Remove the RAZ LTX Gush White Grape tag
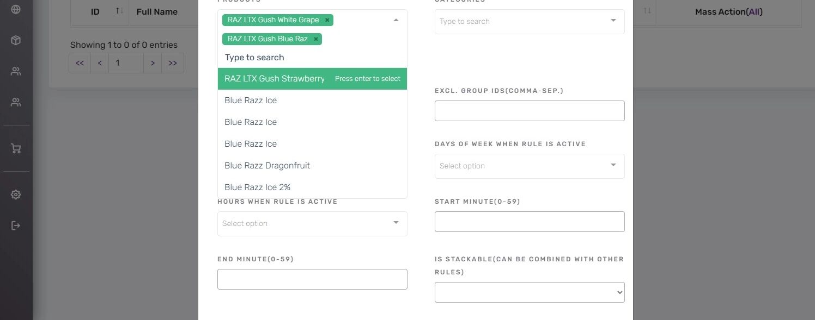Image resolution: width=815 pixels, height=320 pixels. (x=327, y=20)
